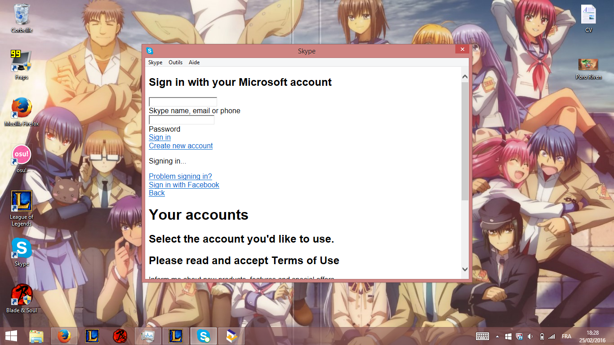Select the Blade & Soul desktop shortcut
Image resolution: width=614 pixels, height=345 pixels.
click(x=22, y=299)
